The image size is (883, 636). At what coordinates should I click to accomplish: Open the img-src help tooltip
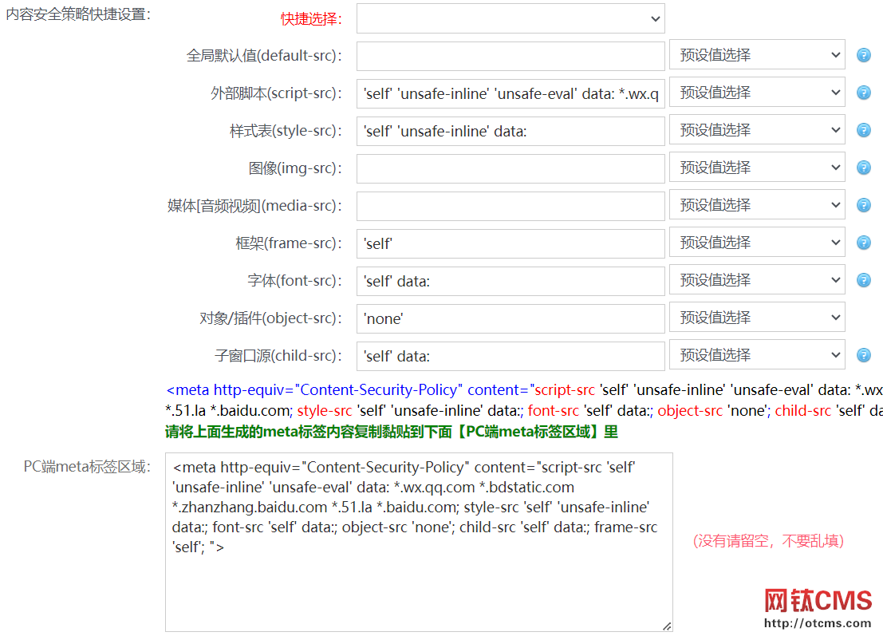click(x=863, y=168)
